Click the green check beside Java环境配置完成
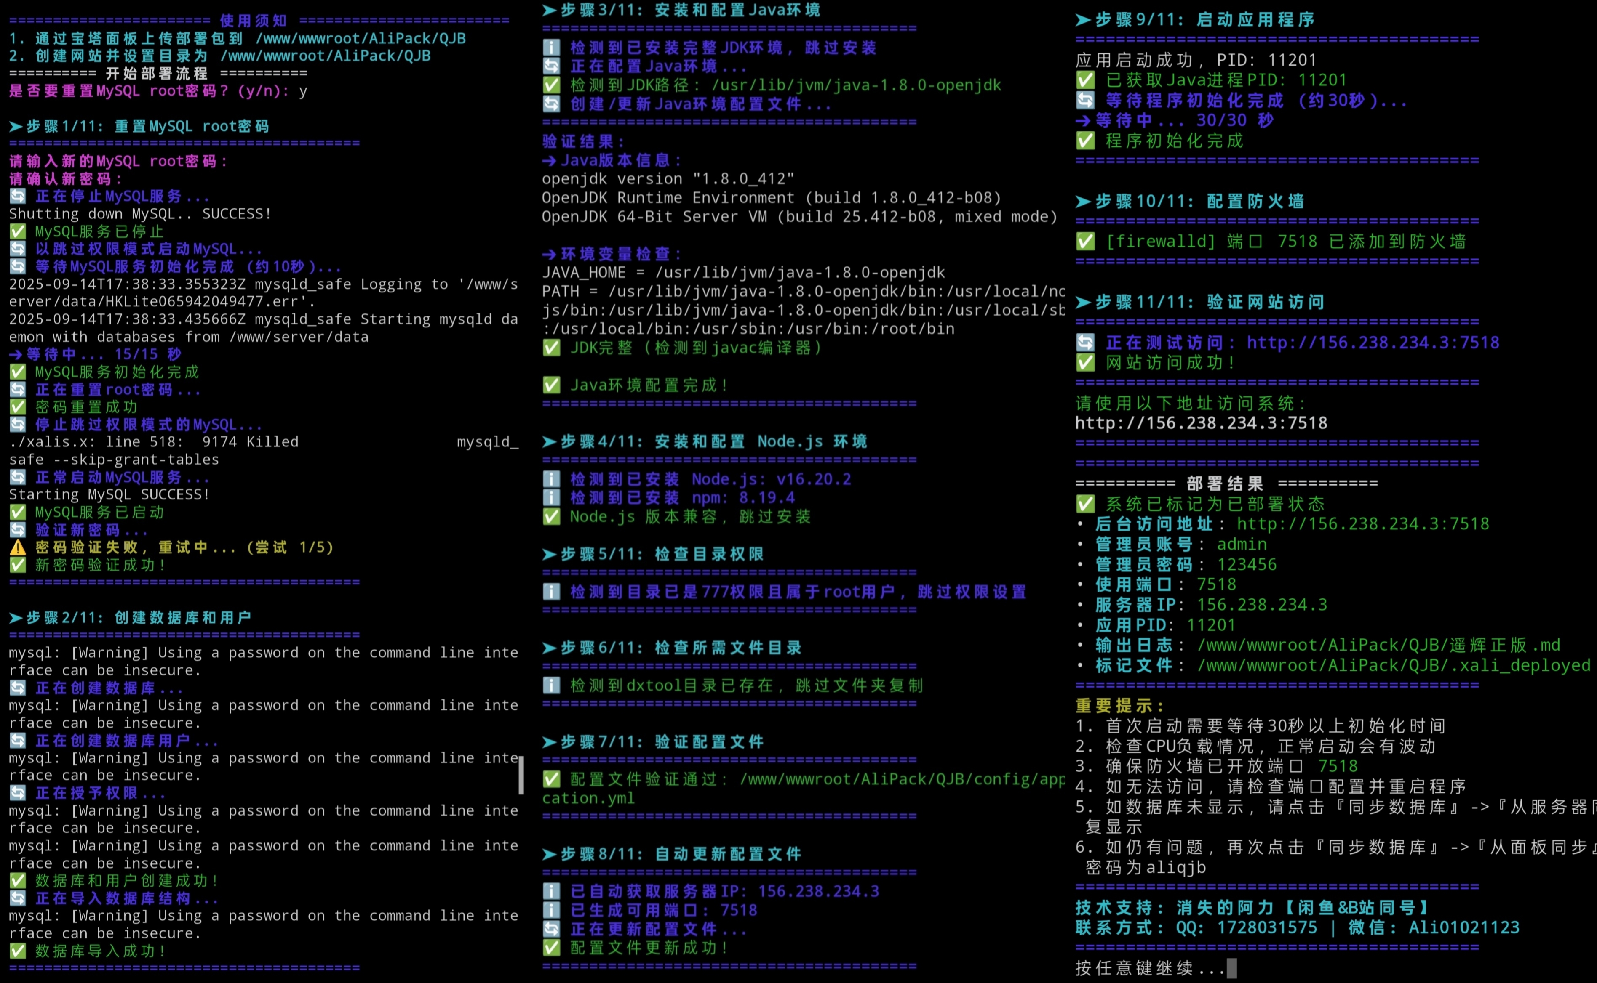The width and height of the screenshot is (1597, 983). (x=551, y=385)
